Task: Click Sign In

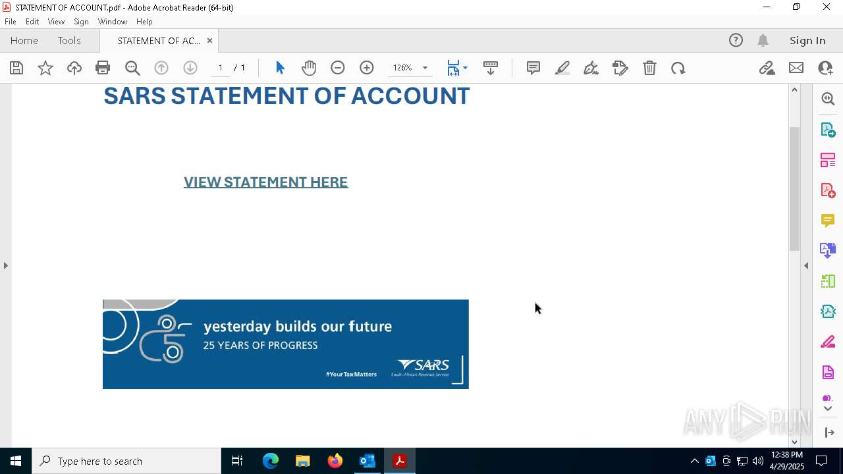Action: [807, 41]
